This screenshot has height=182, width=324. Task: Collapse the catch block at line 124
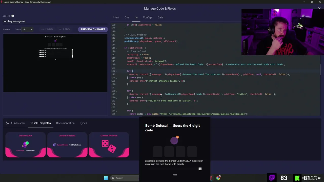[117, 78]
